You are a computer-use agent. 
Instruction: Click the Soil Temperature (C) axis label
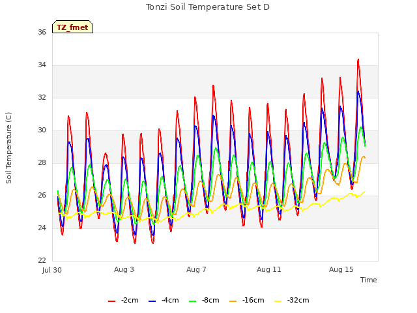click(x=8, y=148)
